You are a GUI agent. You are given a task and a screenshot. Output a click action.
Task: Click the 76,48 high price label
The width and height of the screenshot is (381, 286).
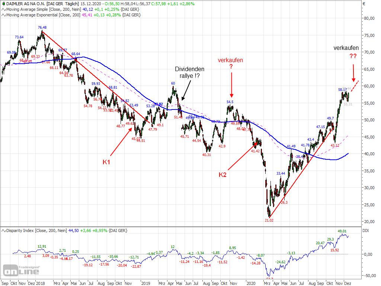[42, 28]
